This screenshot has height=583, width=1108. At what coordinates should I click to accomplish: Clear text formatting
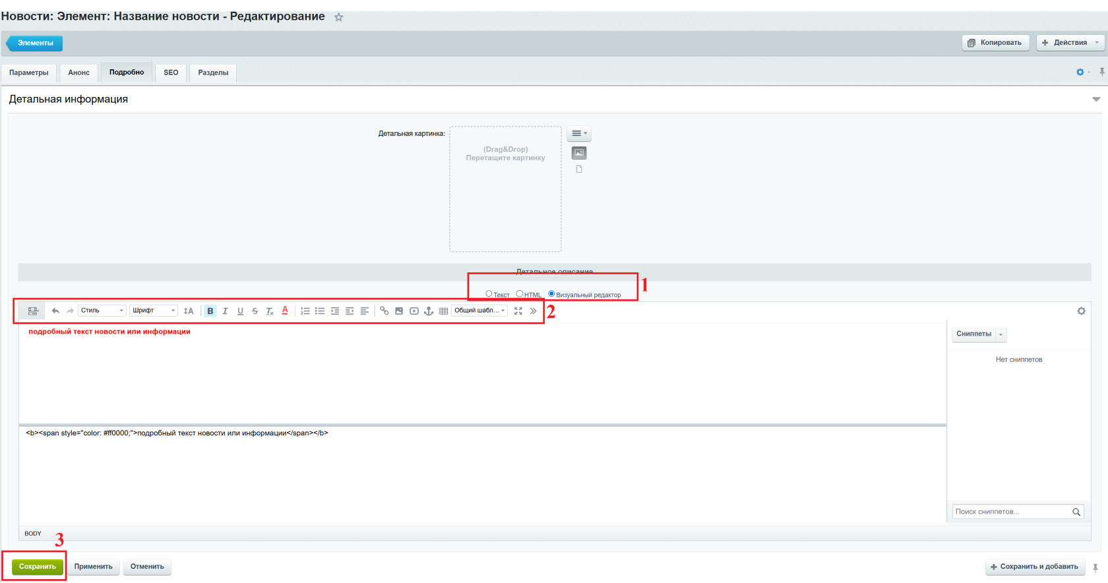[x=270, y=311]
